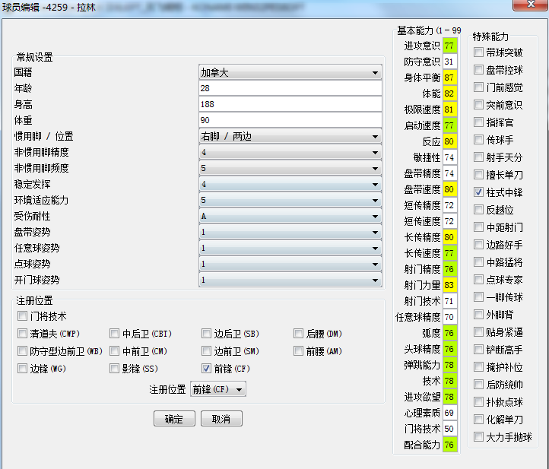Check the 防守型边前卫 (WB) checkbox

click(22, 350)
